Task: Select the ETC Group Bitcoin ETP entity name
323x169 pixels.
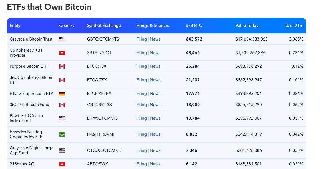Action: coord(31,94)
